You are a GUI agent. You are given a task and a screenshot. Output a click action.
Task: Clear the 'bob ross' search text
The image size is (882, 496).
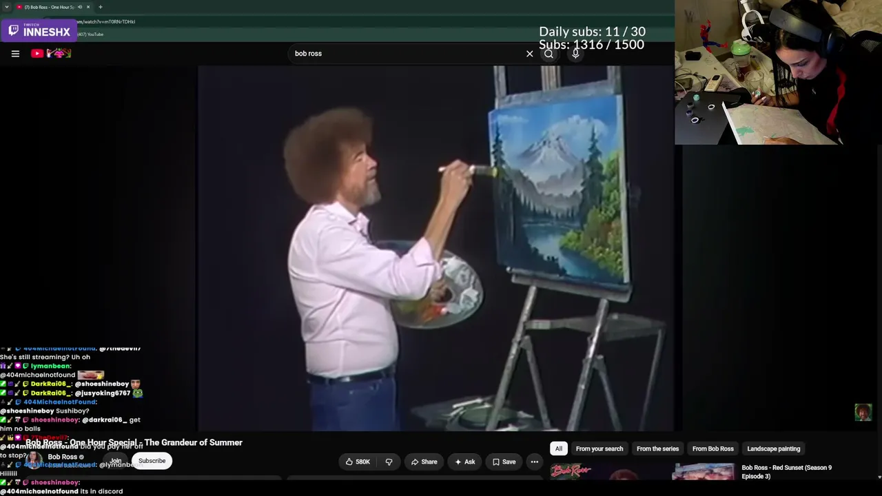[529, 54]
